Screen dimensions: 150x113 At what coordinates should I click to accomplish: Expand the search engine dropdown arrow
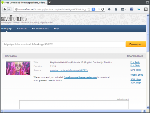point(96,9)
